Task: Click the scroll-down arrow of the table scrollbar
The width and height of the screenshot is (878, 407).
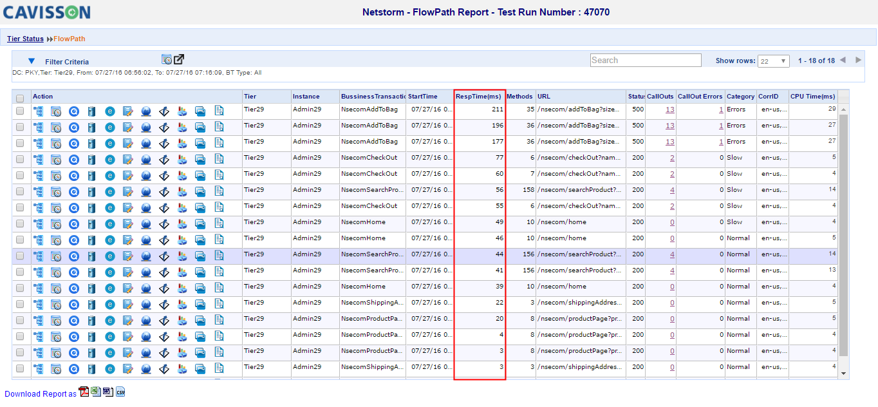Action: coord(843,373)
